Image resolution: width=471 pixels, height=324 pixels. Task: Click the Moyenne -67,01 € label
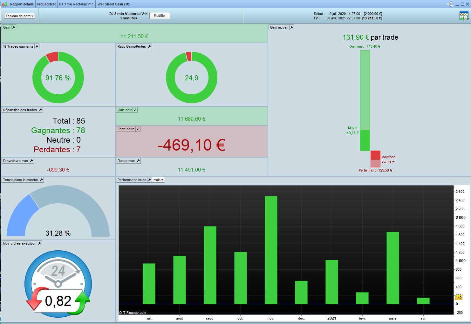coord(388,159)
